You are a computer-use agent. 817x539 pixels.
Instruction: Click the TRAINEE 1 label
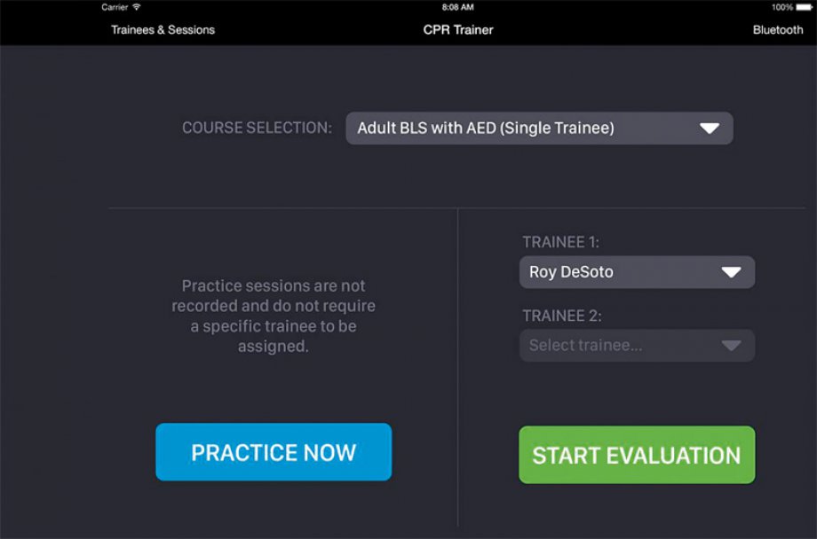click(560, 242)
